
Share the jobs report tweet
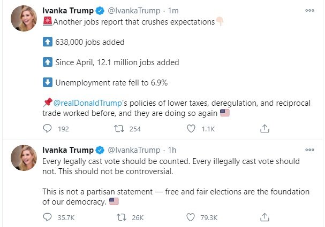(264, 129)
